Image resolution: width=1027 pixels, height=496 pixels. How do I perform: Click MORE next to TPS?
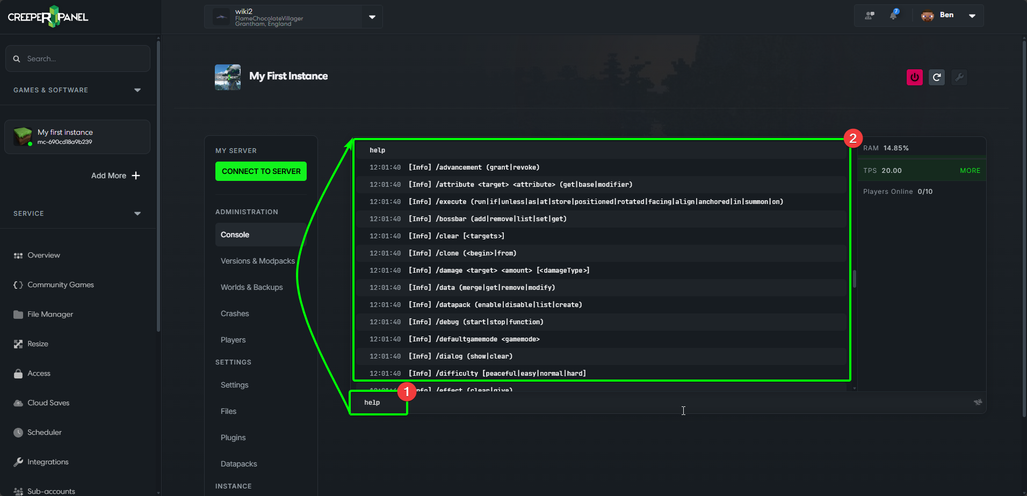970,171
